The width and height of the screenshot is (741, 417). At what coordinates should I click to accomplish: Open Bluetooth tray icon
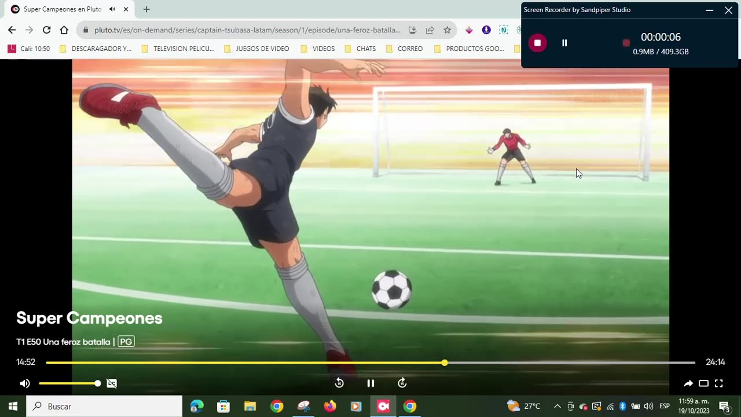tap(623, 406)
